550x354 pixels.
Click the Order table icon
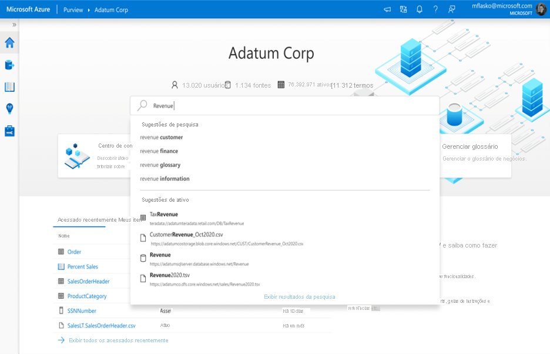click(61, 252)
